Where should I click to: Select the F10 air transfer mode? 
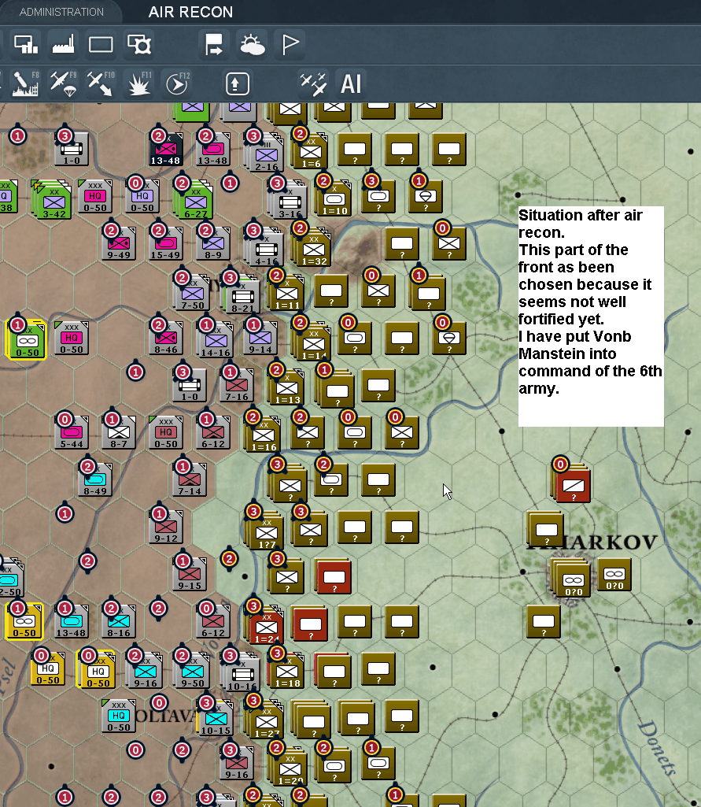pos(101,83)
